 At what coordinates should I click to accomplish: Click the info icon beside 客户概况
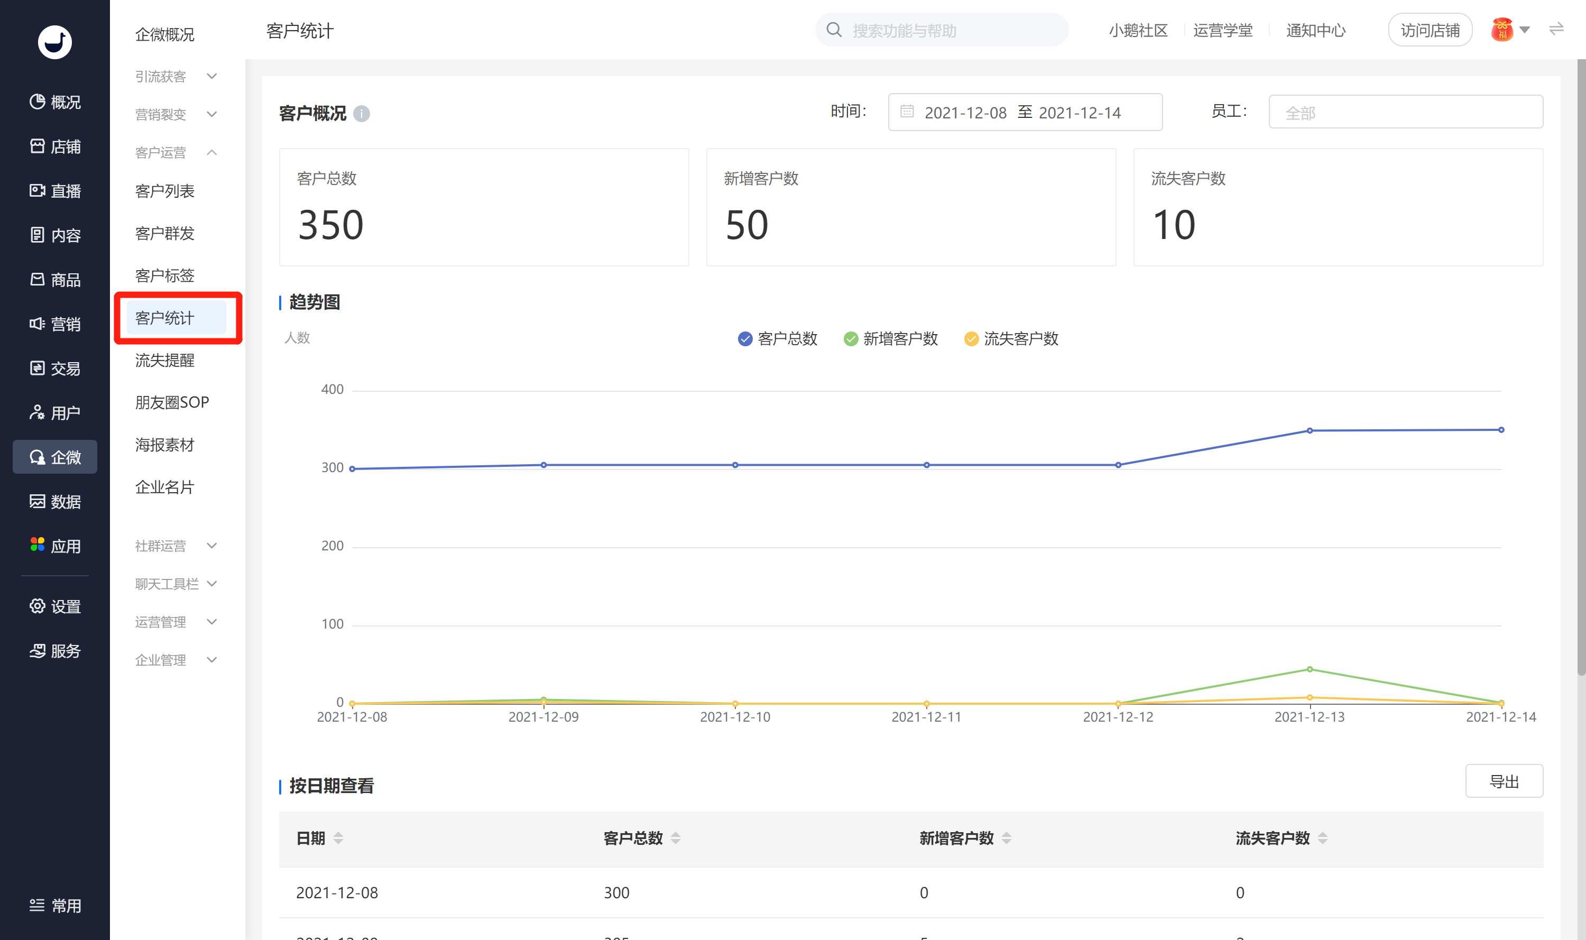361,113
